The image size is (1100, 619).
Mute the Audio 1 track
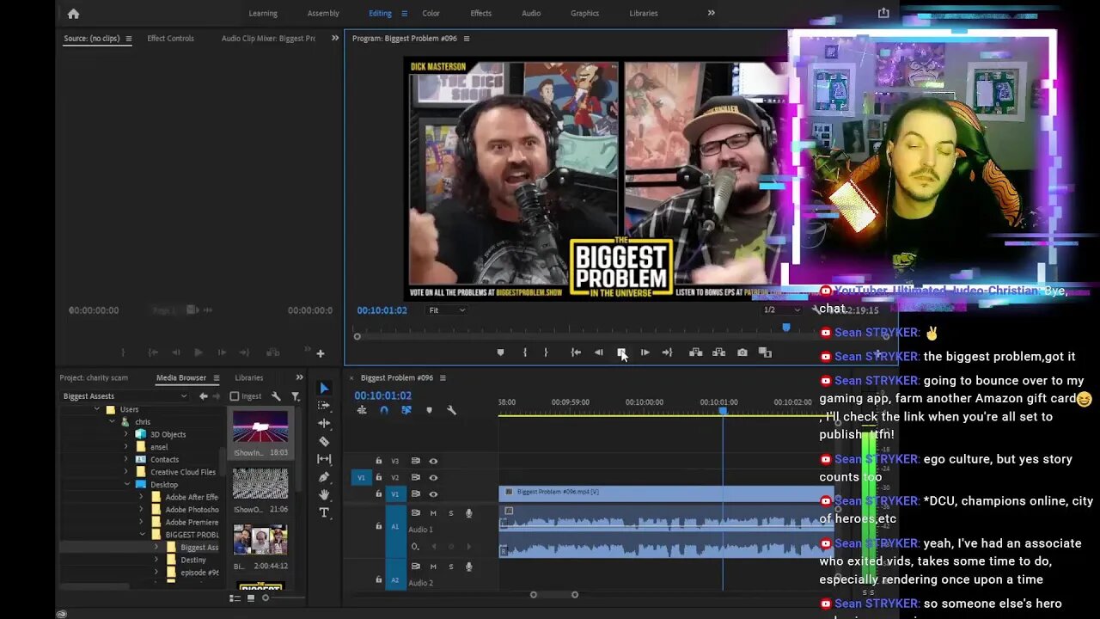[433, 513]
